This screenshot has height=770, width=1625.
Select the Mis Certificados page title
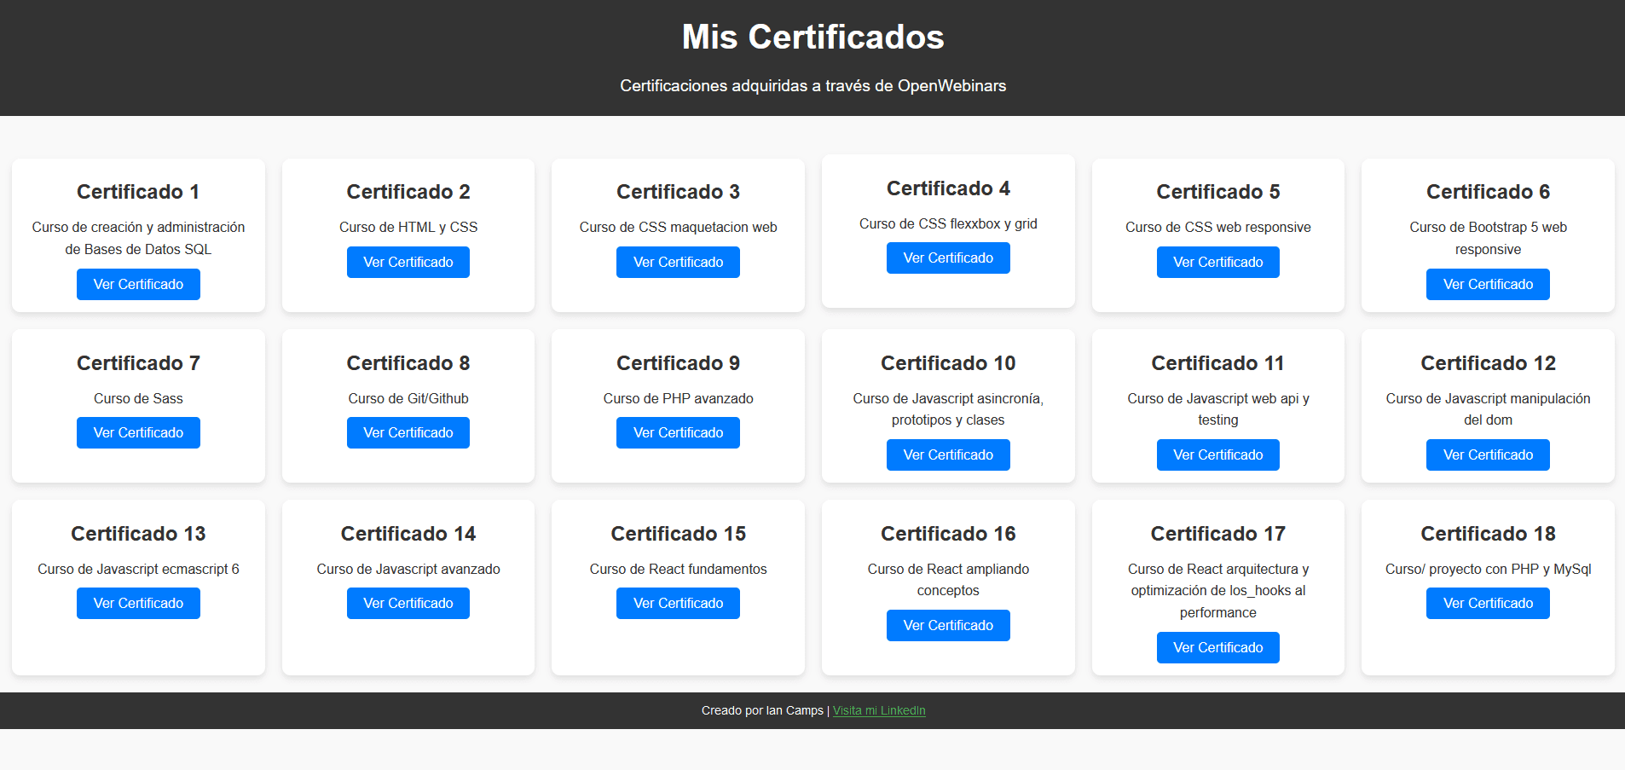pos(812,37)
